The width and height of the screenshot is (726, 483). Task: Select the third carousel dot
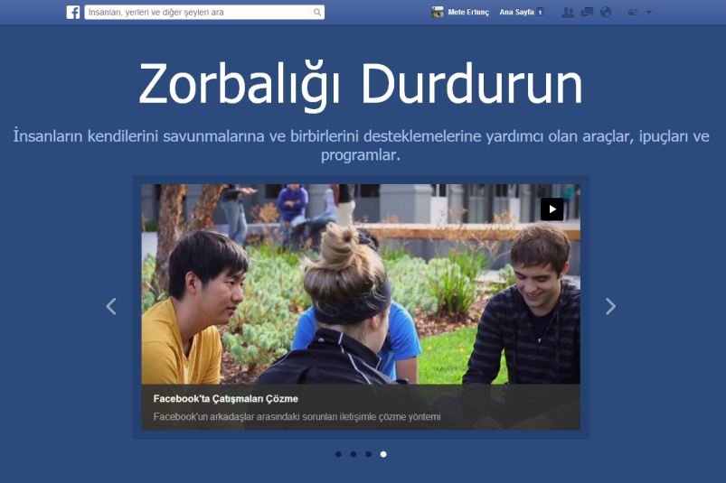coord(368,454)
